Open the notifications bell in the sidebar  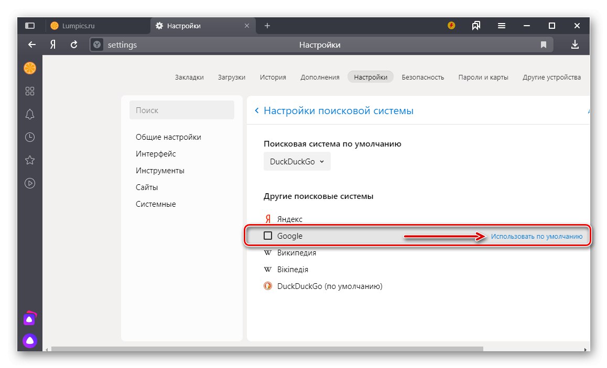coord(30,114)
